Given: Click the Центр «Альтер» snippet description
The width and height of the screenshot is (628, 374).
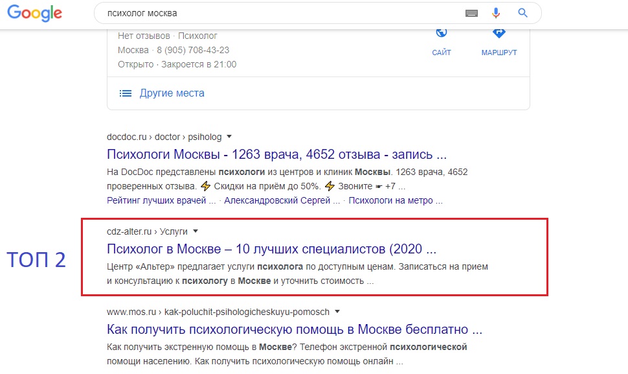Looking at the screenshot, I should (x=297, y=274).
